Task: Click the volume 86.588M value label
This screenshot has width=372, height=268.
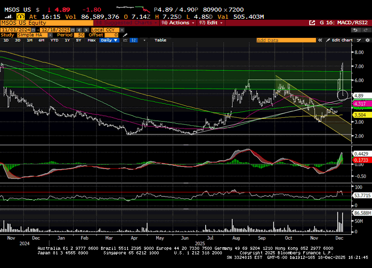Action: [x=362, y=213]
